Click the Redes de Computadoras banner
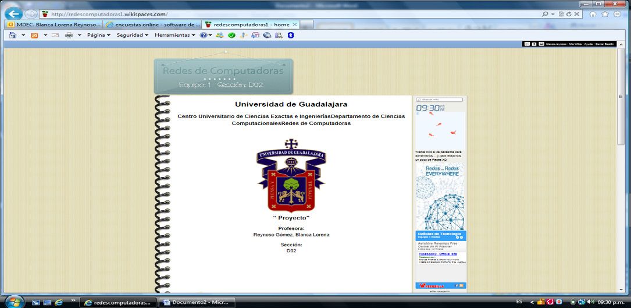 pos(223,76)
